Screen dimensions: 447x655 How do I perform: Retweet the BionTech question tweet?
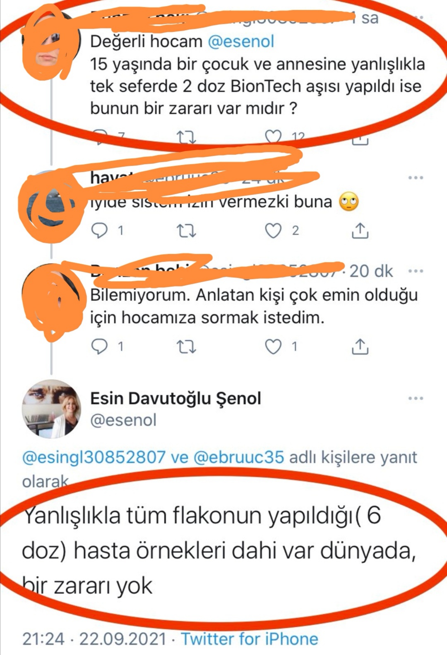point(186,136)
